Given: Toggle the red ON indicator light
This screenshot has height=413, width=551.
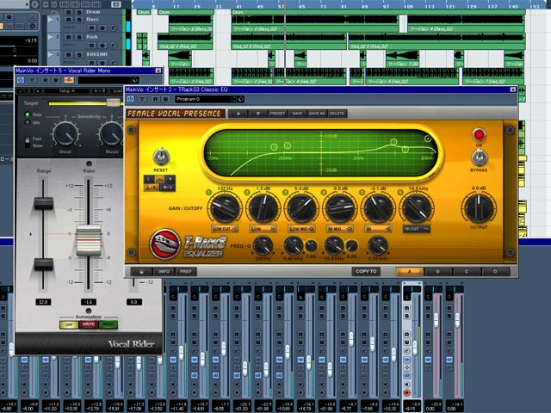Looking at the screenshot, I should click(x=479, y=134).
